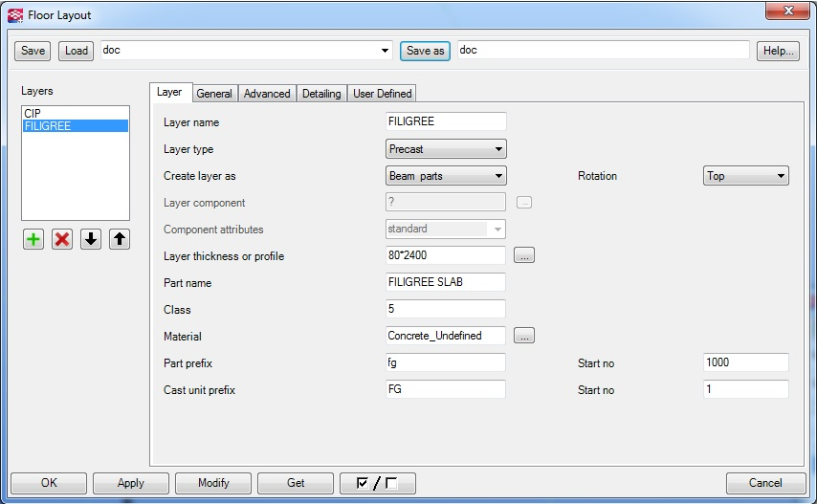The width and height of the screenshot is (817, 504).
Task: Switch to the User Defined tab
Action: [x=383, y=94]
